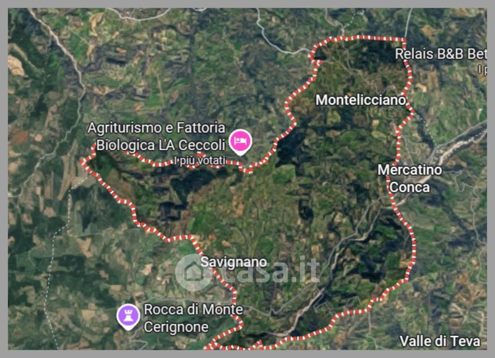Click the Valle di Teva label

(440, 341)
